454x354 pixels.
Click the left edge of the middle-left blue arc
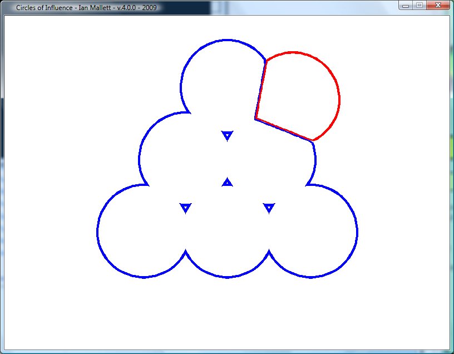point(140,158)
